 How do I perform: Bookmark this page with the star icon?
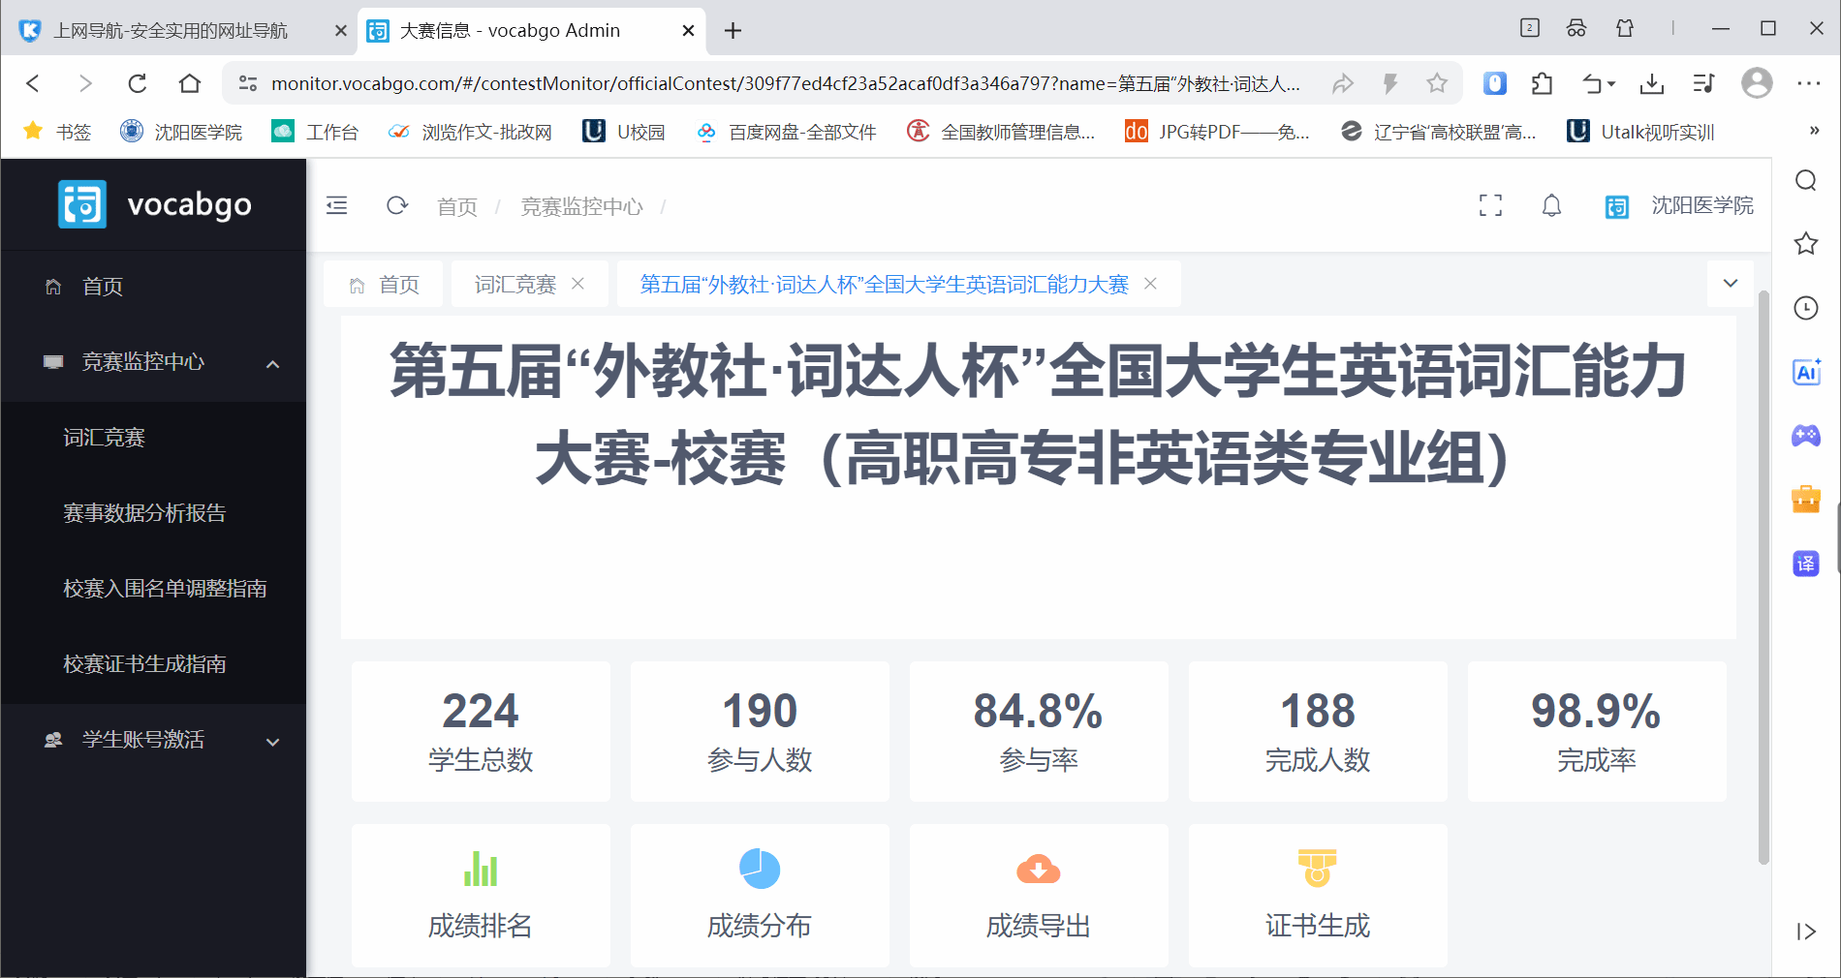coord(1437,84)
